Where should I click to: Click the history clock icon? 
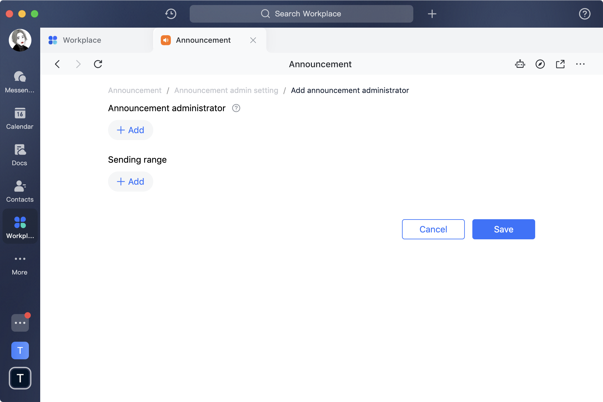pyautogui.click(x=171, y=14)
